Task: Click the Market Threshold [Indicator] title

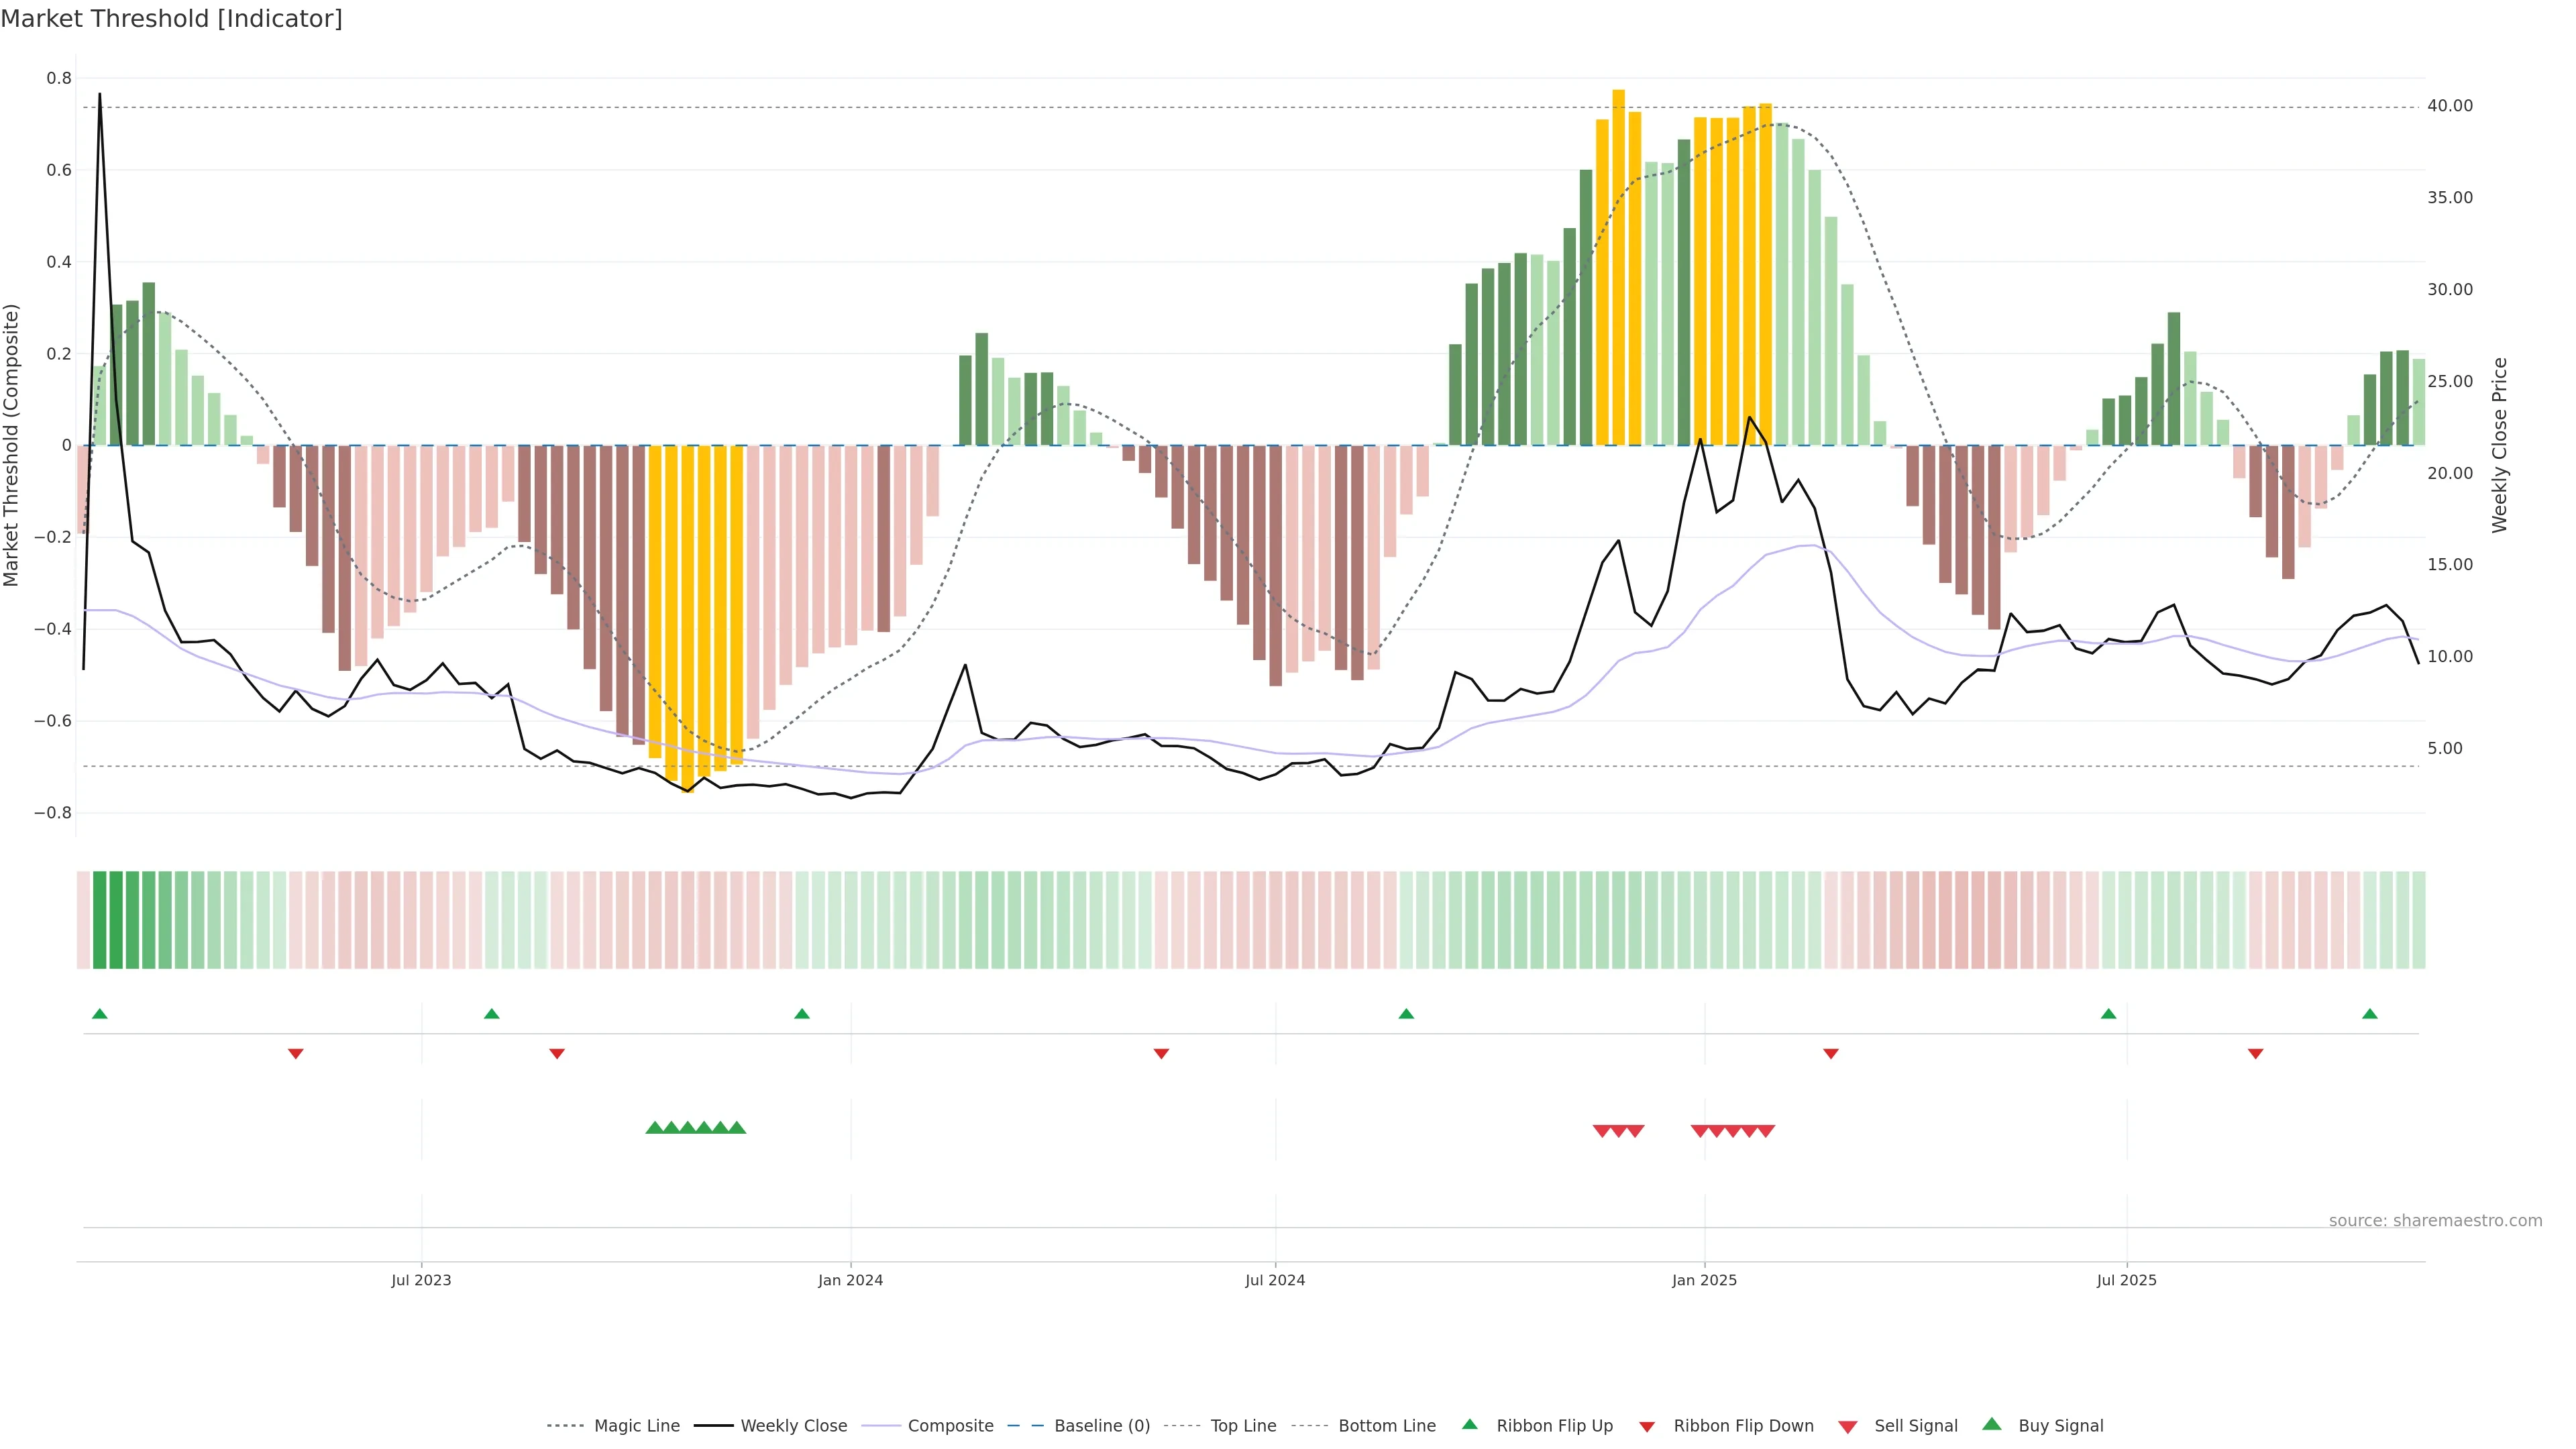Action: click(x=171, y=19)
